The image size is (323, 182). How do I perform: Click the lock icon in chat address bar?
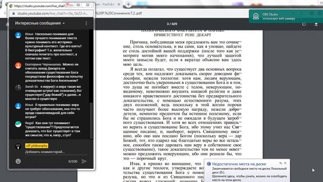pyautogui.click(x=14, y=13)
